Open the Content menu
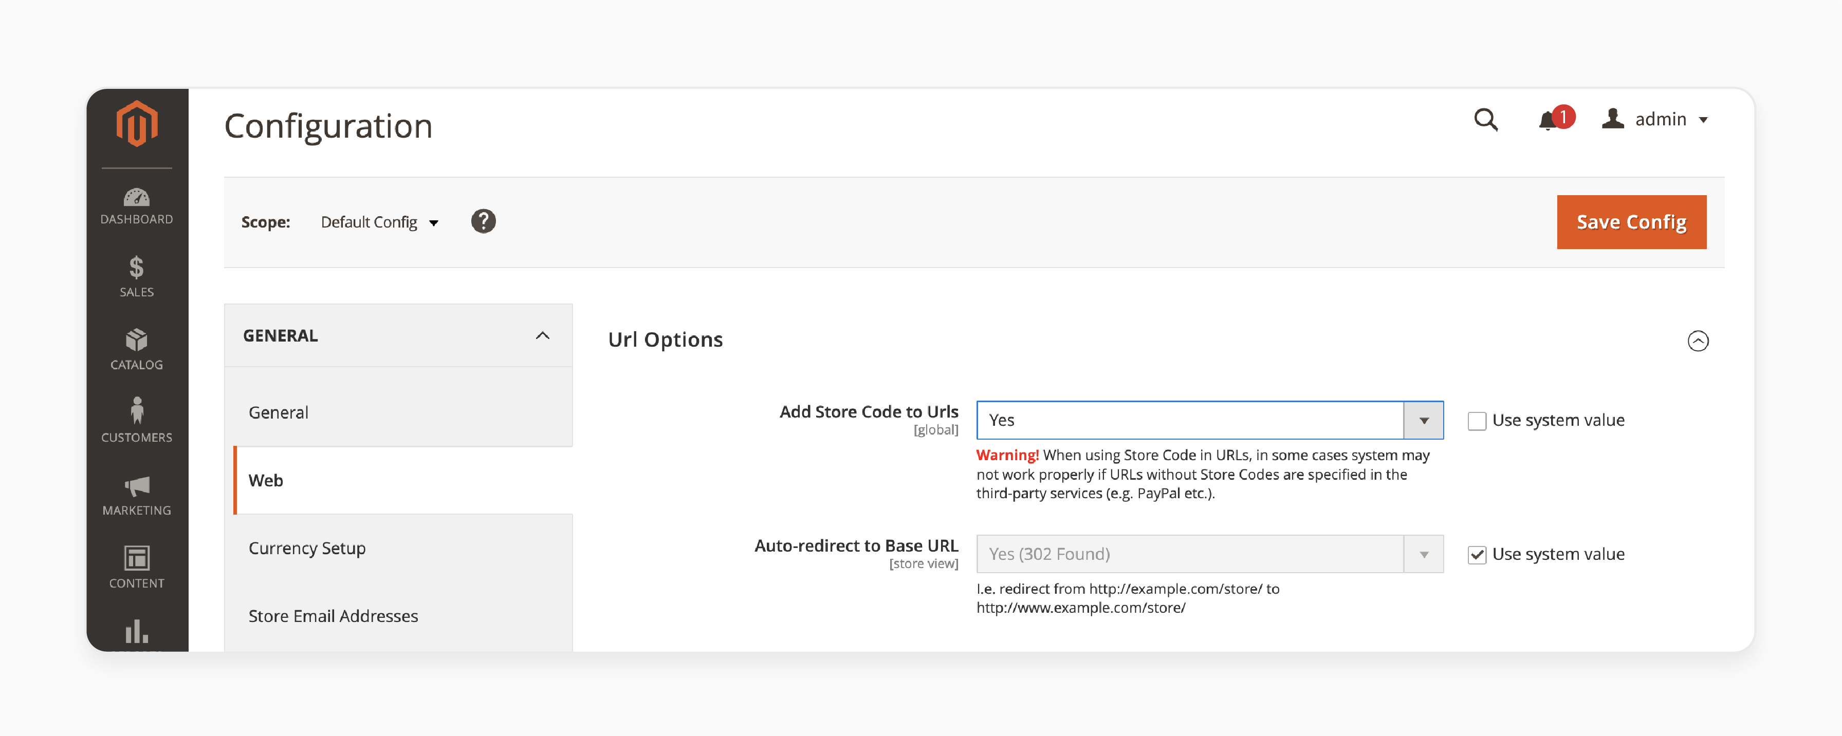1842x736 pixels. point(137,568)
